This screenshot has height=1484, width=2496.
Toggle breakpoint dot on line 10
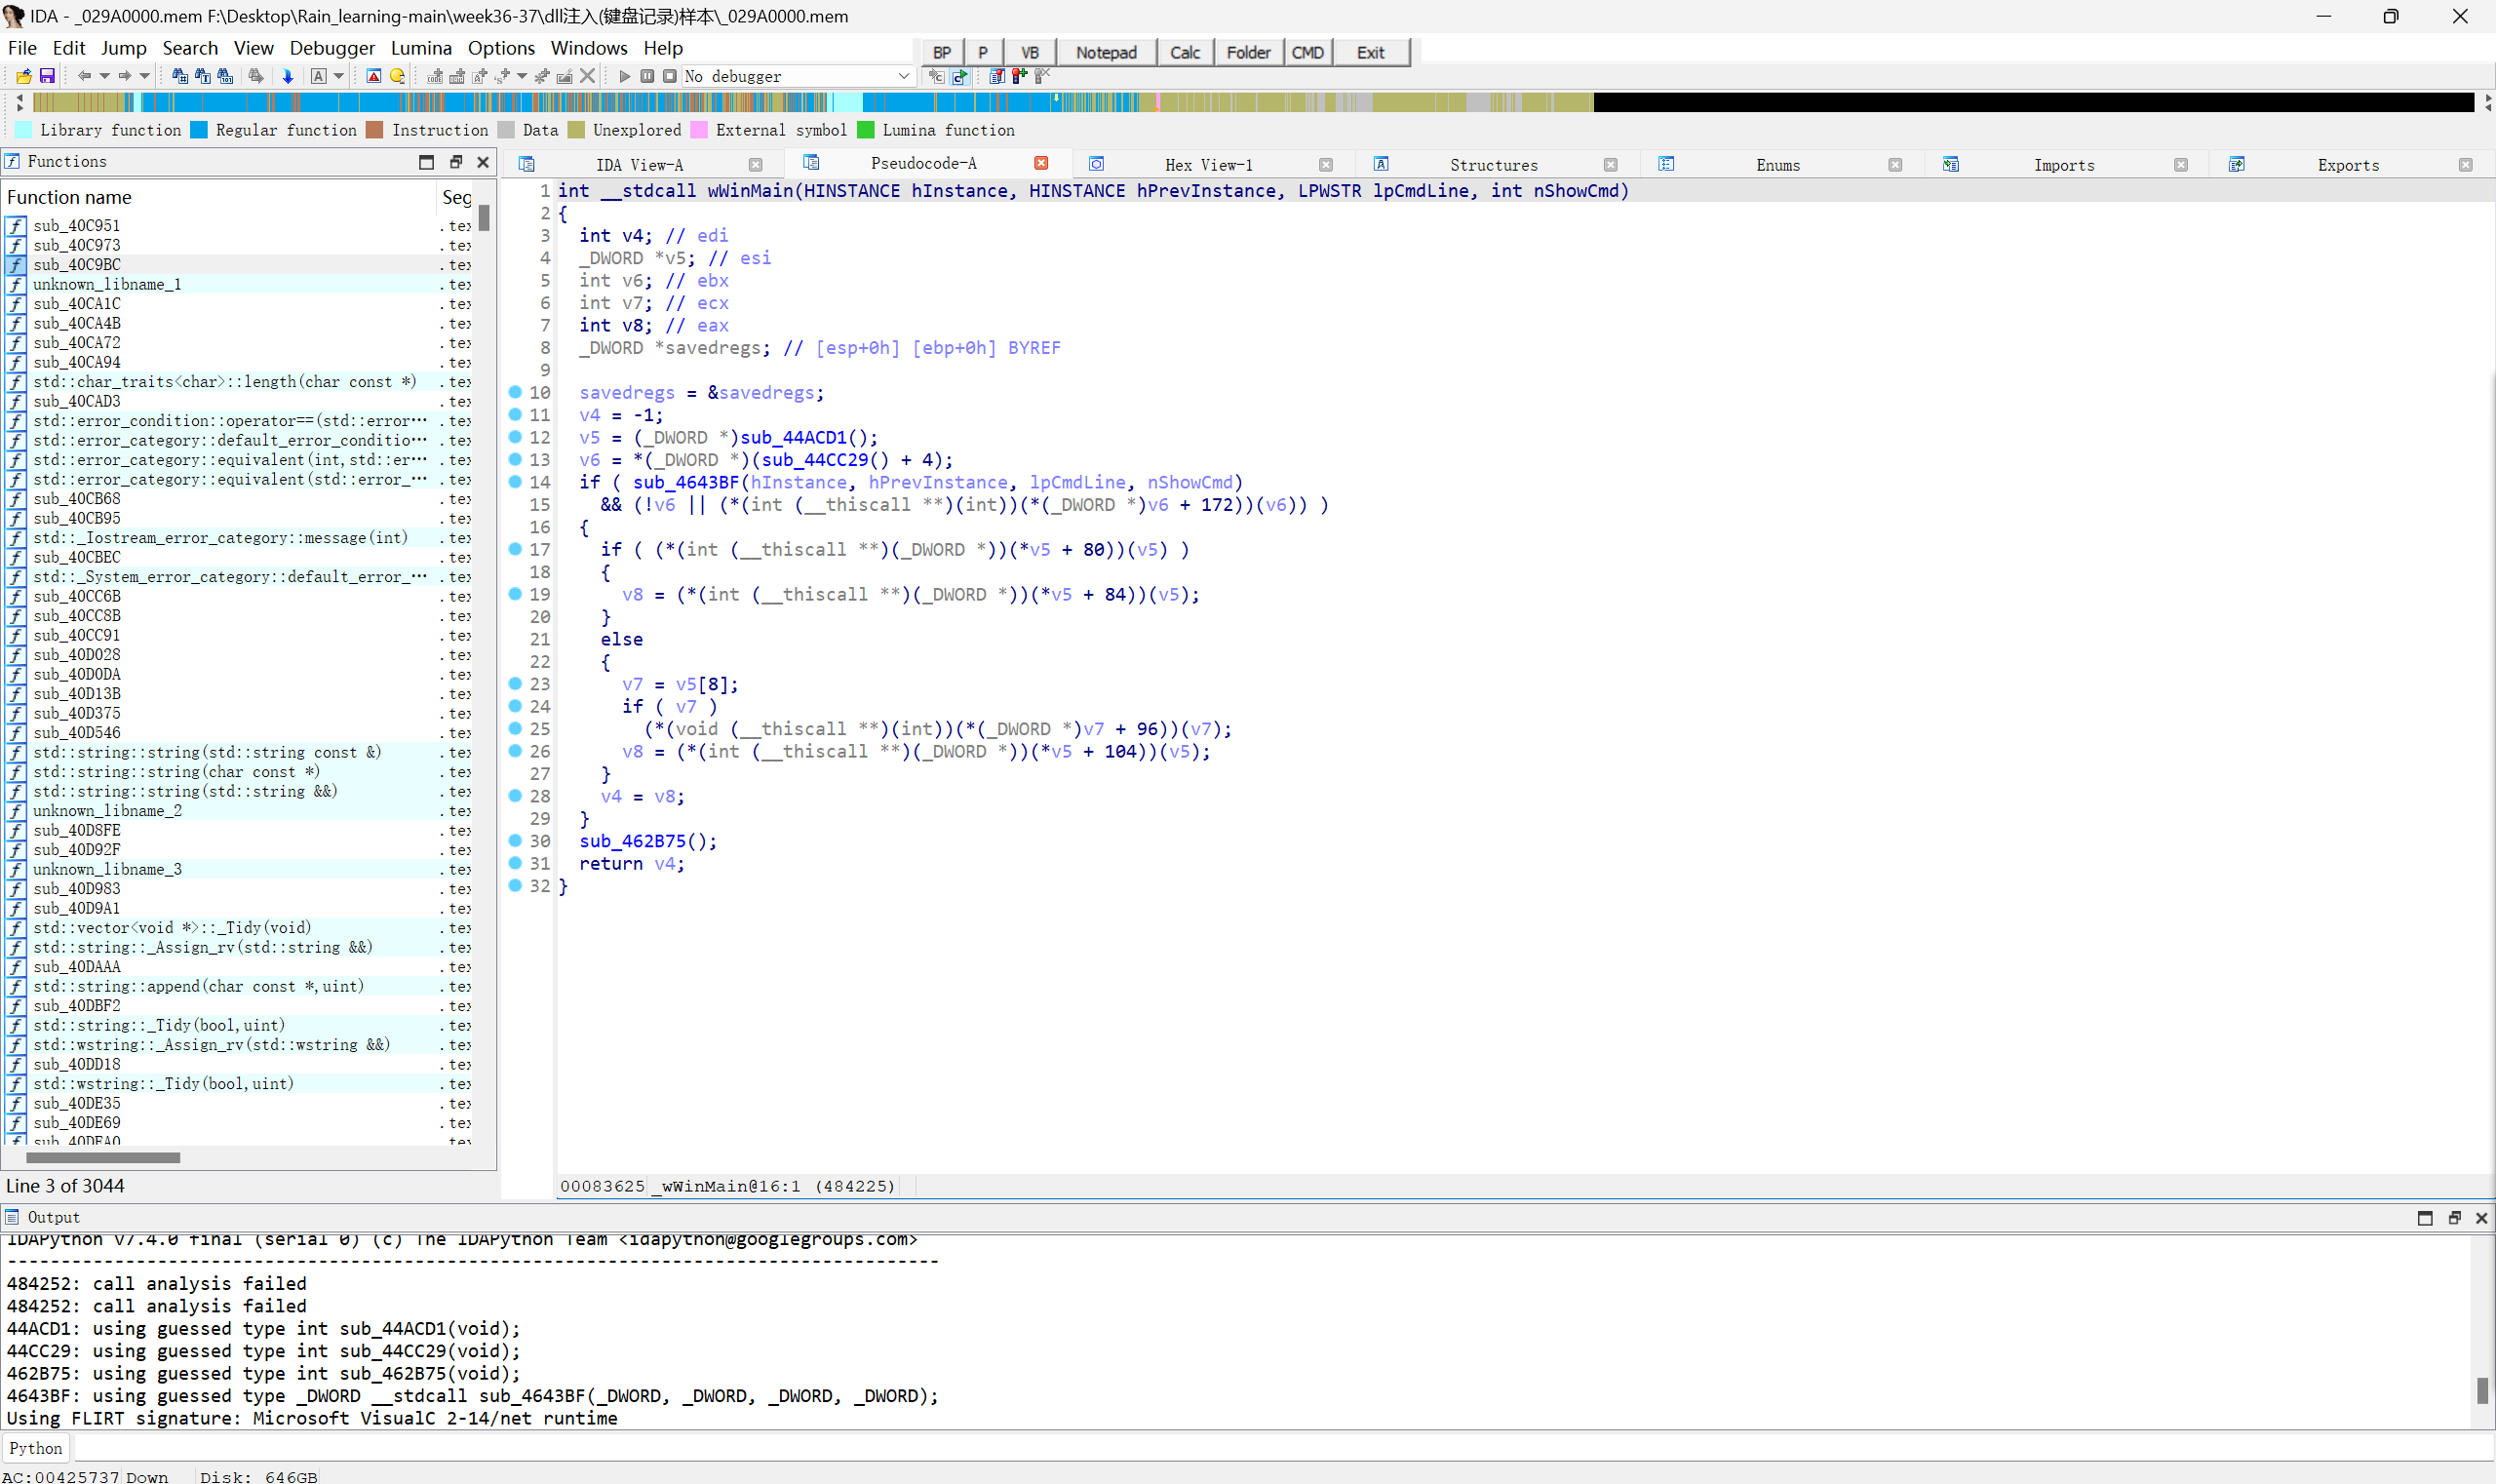(x=515, y=391)
